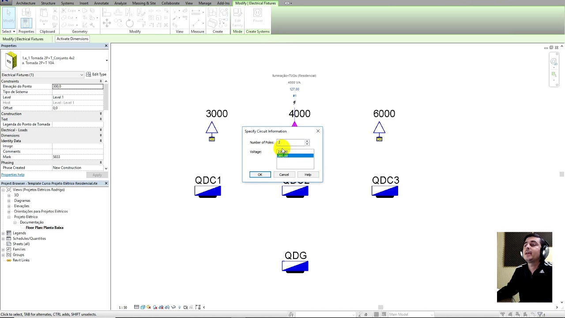Click the selection filter funnel icon
The height and width of the screenshot is (318, 565).
tap(540, 314)
